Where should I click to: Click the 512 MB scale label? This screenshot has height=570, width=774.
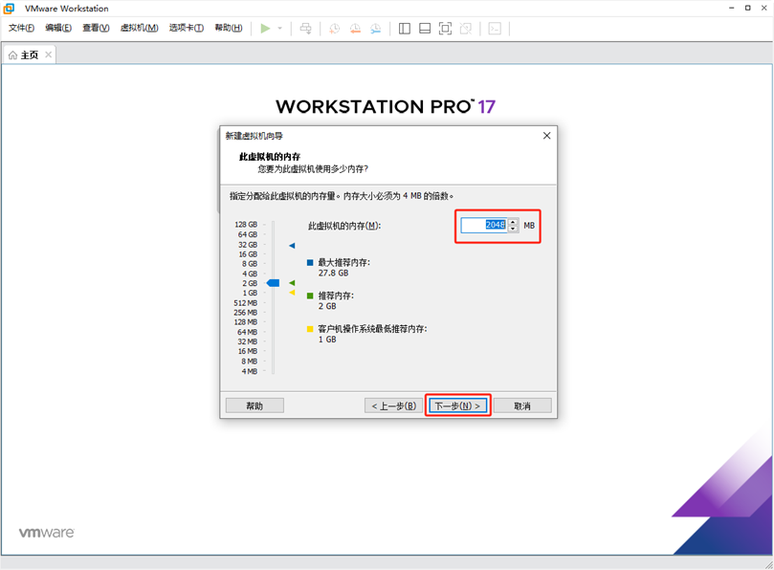pos(245,303)
